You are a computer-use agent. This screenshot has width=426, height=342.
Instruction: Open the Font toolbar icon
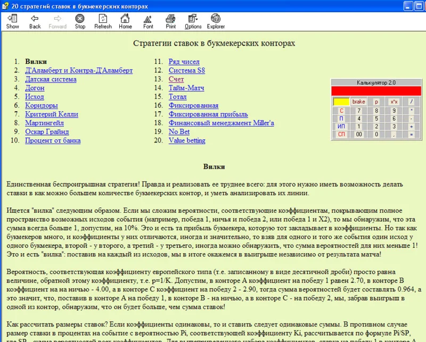148,21
